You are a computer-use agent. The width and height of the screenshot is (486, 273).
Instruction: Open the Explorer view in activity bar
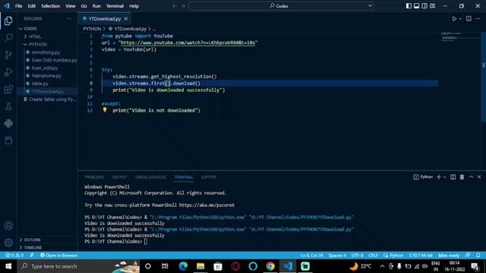point(8,20)
